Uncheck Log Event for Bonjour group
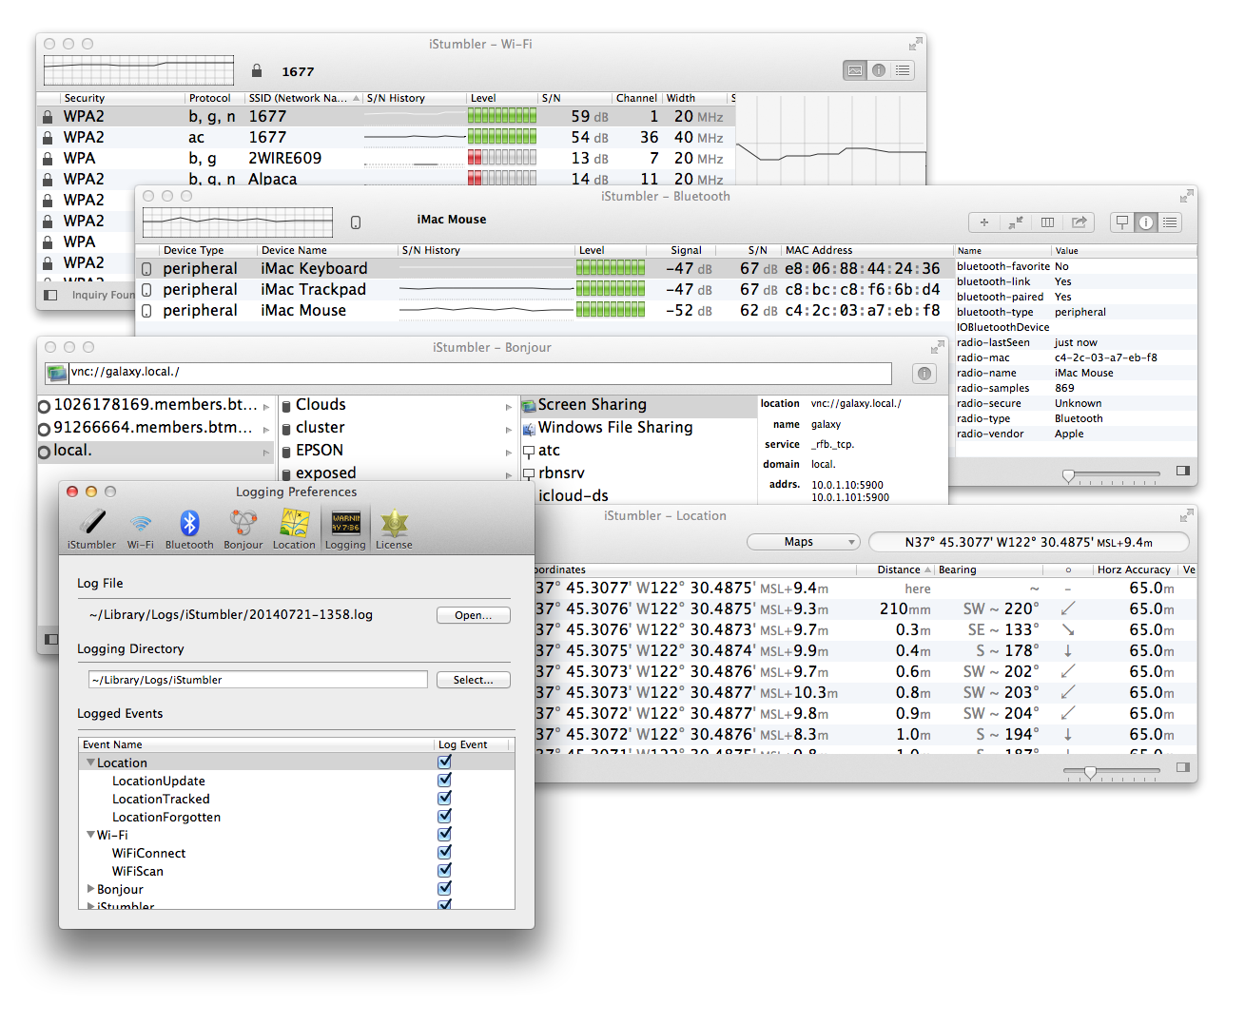Image resolution: width=1245 pixels, height=1023 pixels. pyautogui.click(x=444, y=888)
